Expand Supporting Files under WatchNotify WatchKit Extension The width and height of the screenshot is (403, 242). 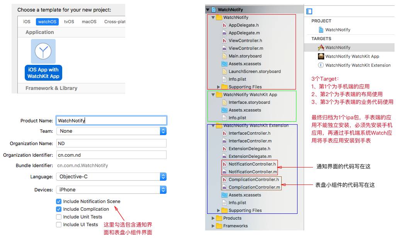218,210
